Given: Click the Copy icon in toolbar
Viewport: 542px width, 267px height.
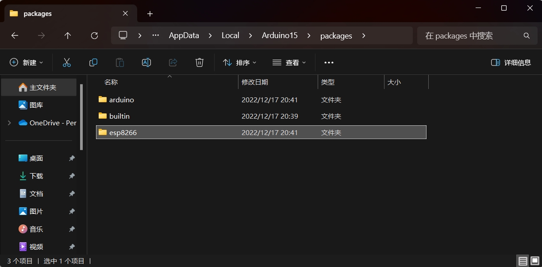Looking at the screenshot, I should point(93,62).
